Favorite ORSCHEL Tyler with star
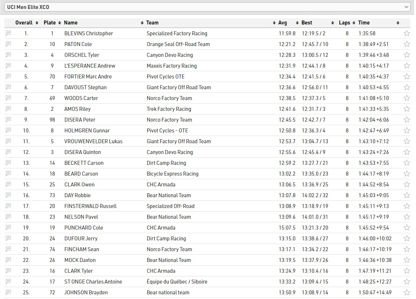The image size is (416, 299). click(406, 55)
